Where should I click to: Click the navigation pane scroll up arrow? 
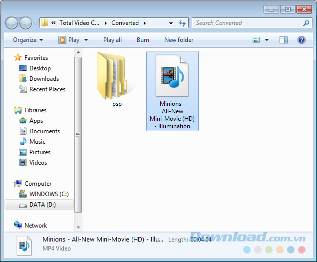(78, 52)
